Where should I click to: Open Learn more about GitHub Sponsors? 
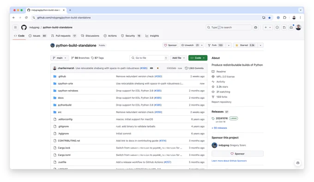pyautogui.click(x=229, y=161)
